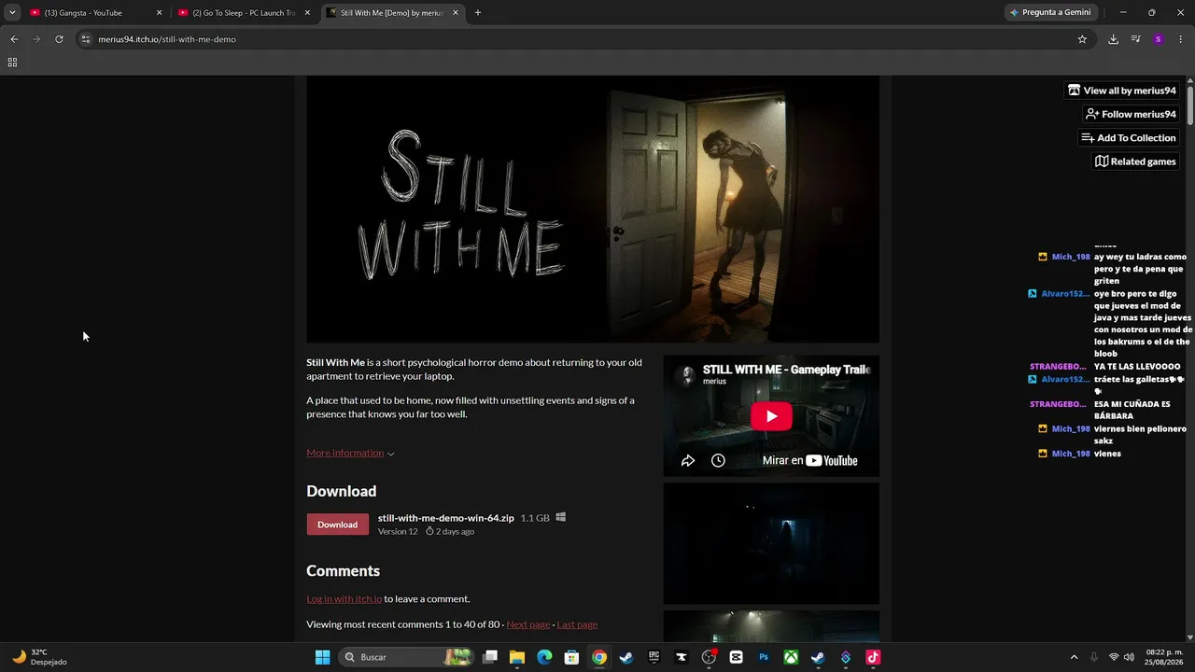The image size is (1195, 672).
Task: Click Pregunta a Gemini button
Action: pyautogui.click(x=1053, y=13)
